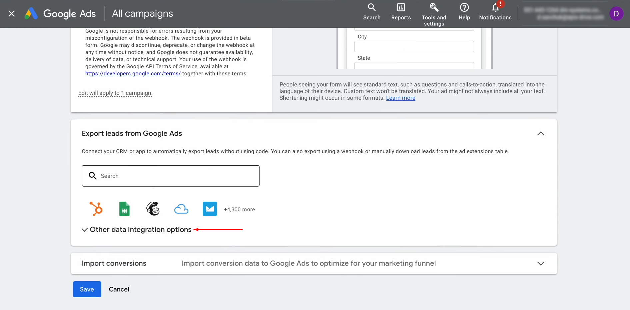Click +4,300 more integrations
Screen dimensions: 630x310
pos(239,209)
